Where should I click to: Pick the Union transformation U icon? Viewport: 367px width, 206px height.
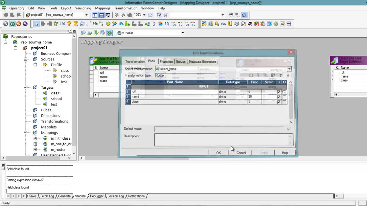pos(230,24)
